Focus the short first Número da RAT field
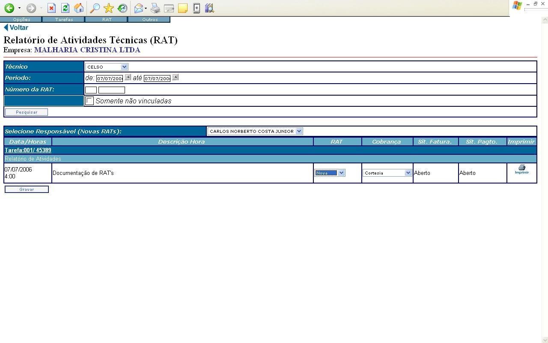 click(91, 90)
